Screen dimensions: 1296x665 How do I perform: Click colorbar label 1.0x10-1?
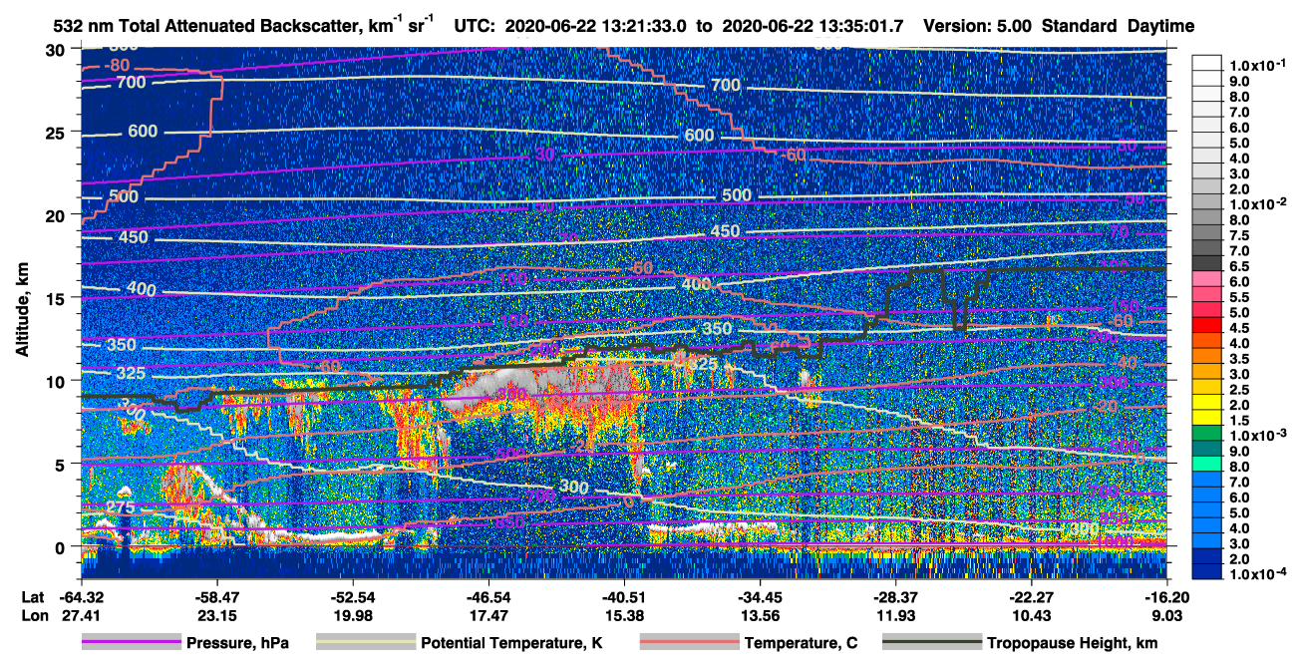[x=1256, y=65]
